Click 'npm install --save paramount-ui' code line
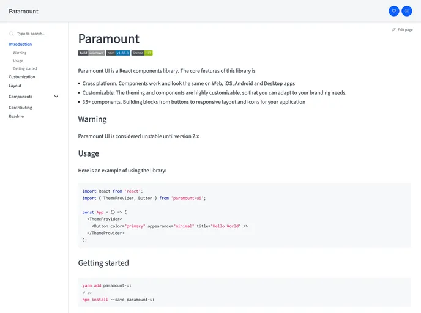Screen dimensions: 421x313 119,300
